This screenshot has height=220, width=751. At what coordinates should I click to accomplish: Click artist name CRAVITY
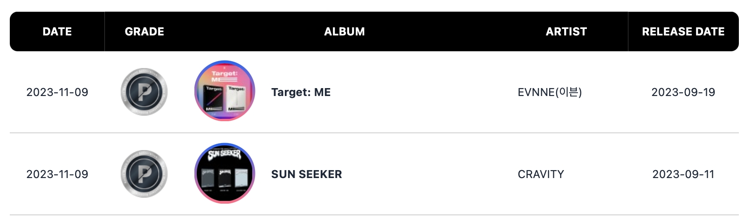coord(541,174)
